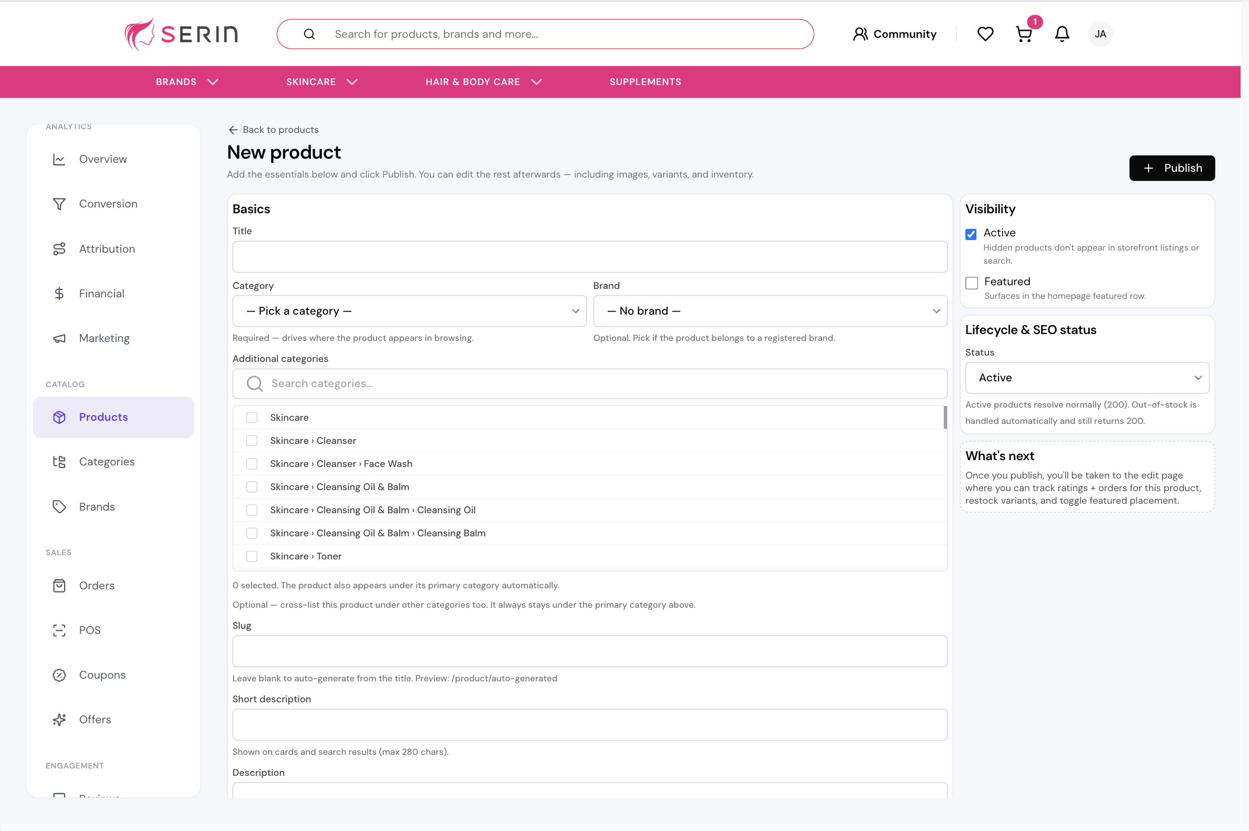This screenshot has height=831, width=1249.
Task: Open Overview analytics in sidebar
Action: click(x=113, y=159)
